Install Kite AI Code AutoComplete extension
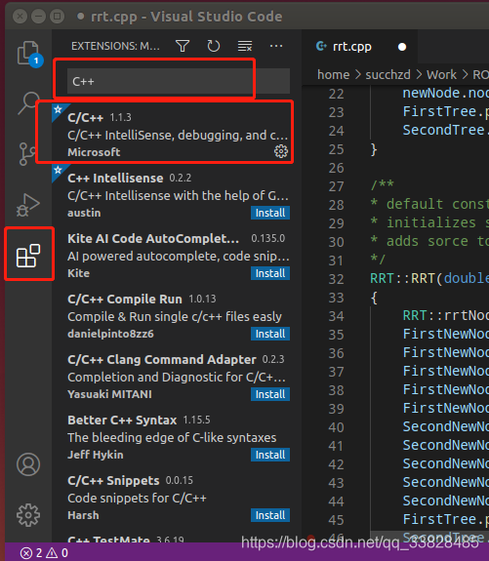The image size is (489, 561). click(270, 273)
